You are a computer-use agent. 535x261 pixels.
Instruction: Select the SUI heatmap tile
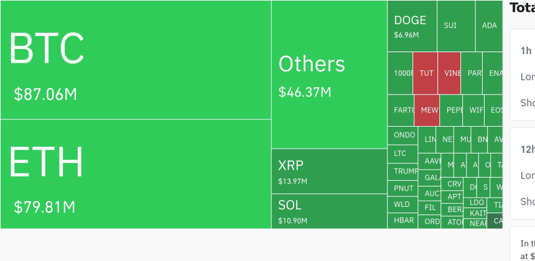(x=456, y=26)
